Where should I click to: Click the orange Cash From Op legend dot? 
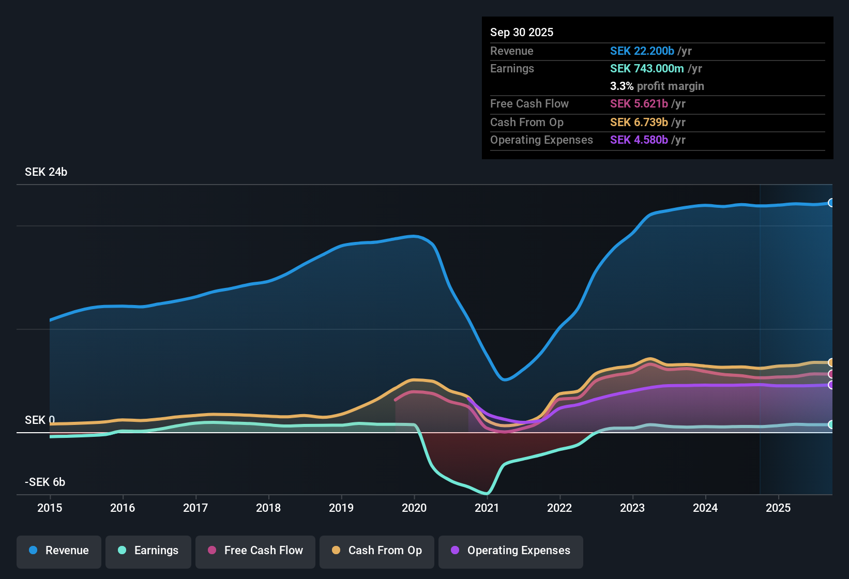pos(336,551)
